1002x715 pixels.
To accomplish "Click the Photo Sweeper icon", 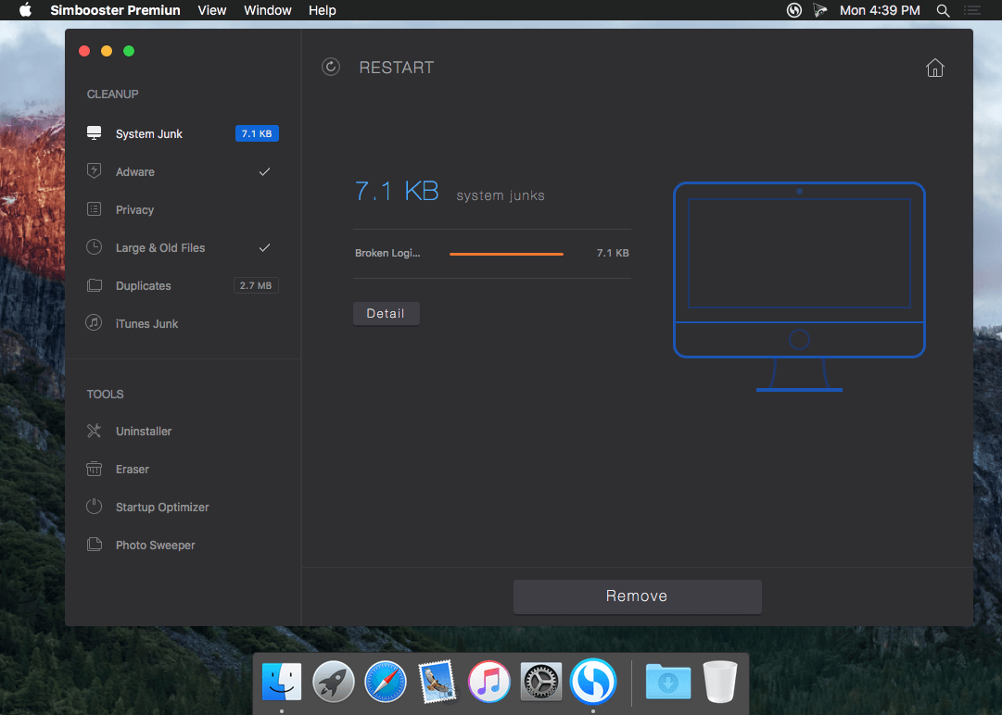I will [94, 544].
